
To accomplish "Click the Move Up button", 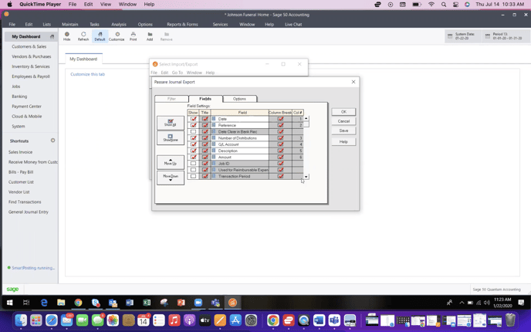I will click(171, 162).
